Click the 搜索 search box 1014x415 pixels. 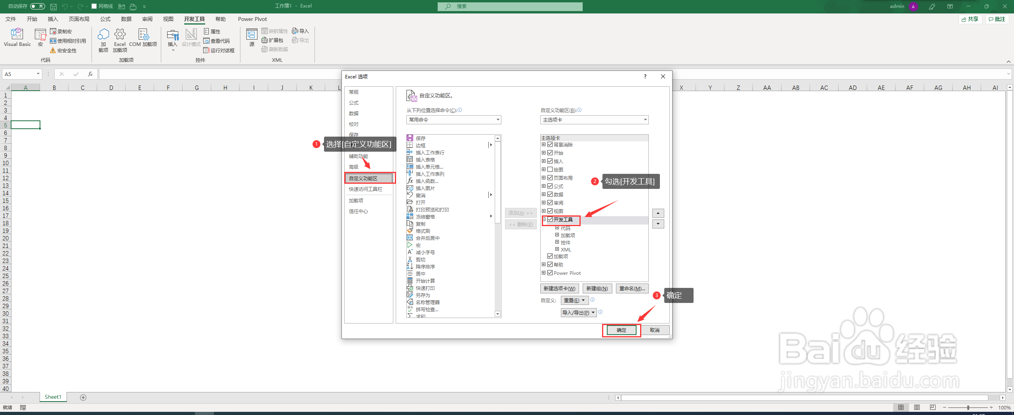(x=510, y=6)
